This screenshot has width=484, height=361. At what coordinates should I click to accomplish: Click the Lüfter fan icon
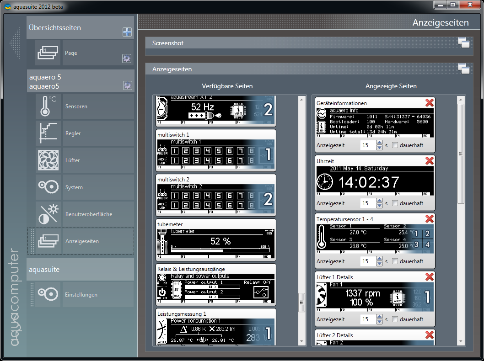[48, 160]
